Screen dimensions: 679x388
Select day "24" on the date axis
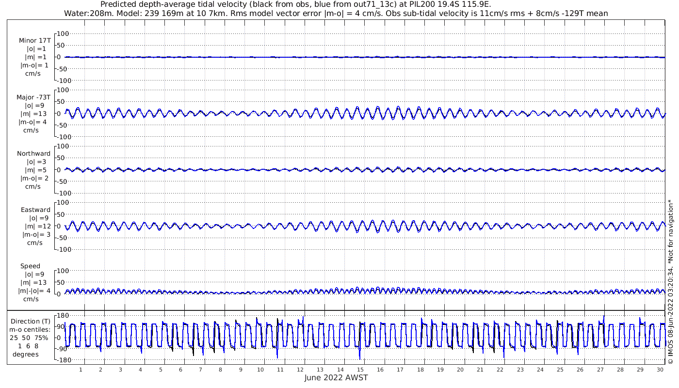point(540,370)
